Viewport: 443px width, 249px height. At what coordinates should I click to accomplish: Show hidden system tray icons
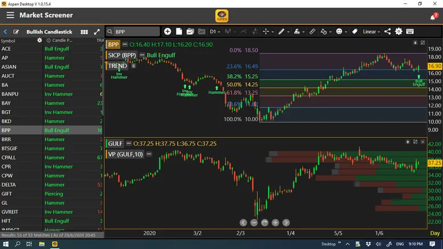(348, 244)
